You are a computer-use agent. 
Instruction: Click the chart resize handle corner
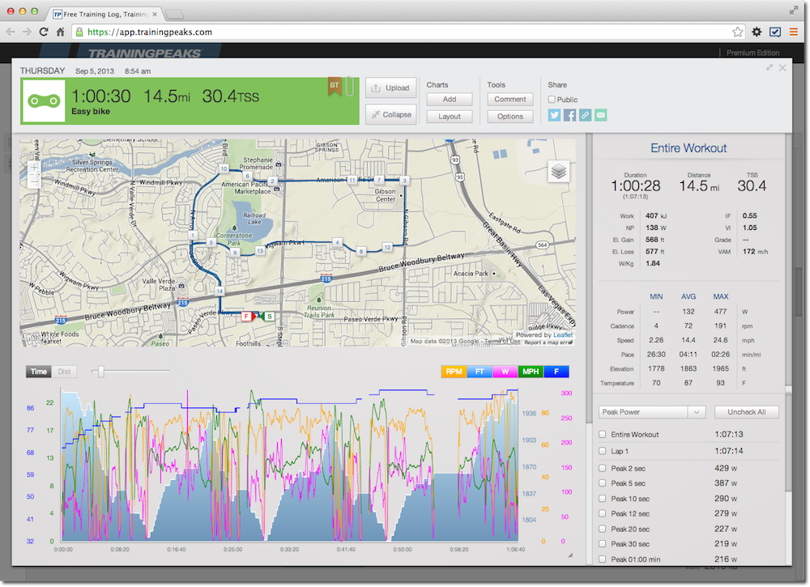(x=570, y=555)
